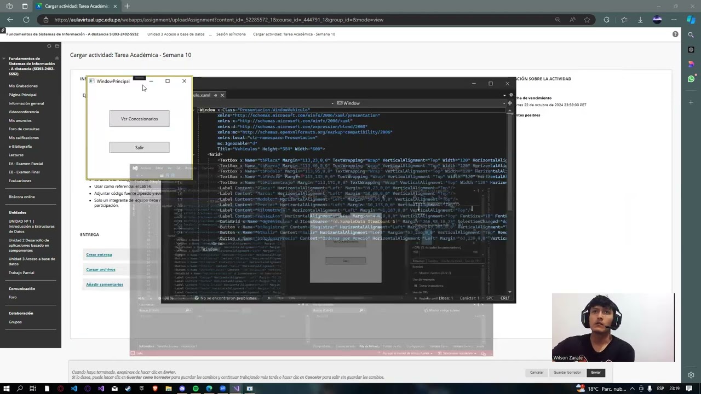701x394 pixels.
Task: Open Favorites list icon in toolbar
Action: (624, 20)
